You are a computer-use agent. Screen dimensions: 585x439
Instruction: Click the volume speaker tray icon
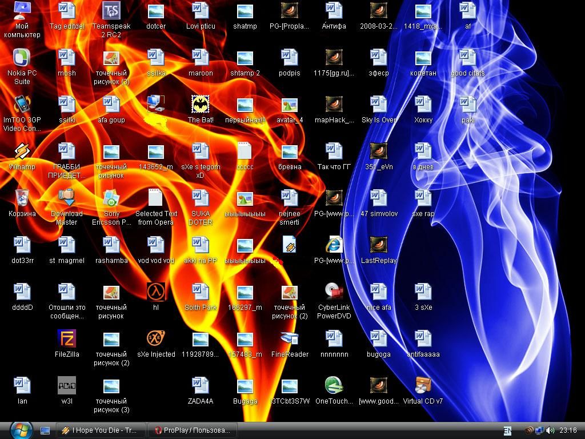coord(550,430)
